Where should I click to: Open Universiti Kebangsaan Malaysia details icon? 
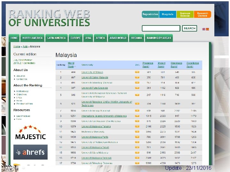[x=137, y=95]
